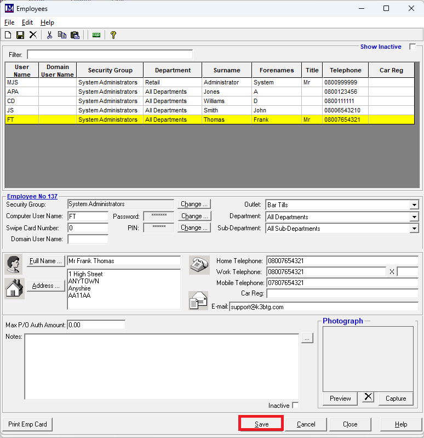Open the File menu

click(9, 22)
